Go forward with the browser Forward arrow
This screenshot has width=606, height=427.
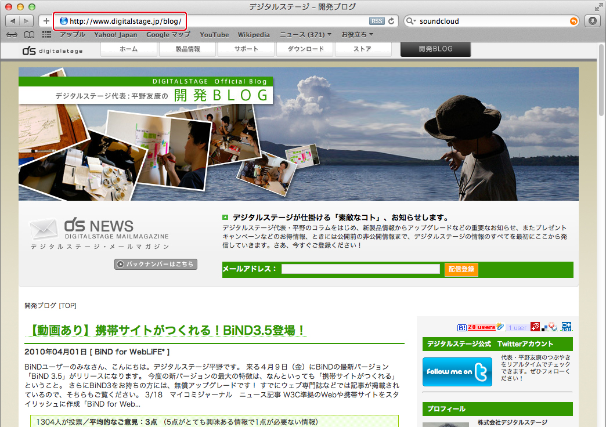coord(26,21)
